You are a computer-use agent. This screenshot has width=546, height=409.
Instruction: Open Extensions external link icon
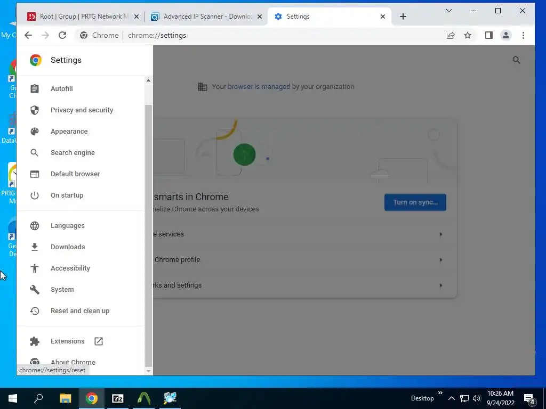99,341
